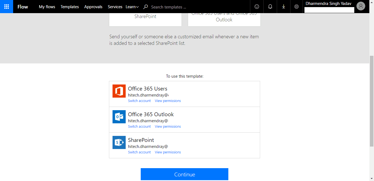The width and height of the screenshot is (374, 181).
Task: View permissions for Office 365 Outlook
Action: coord(168,127)
